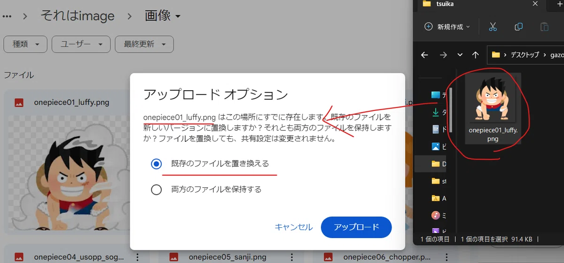564x263 pixels.
Task: Open the ユーザー filter dropdown
Action: coord(81,44)
